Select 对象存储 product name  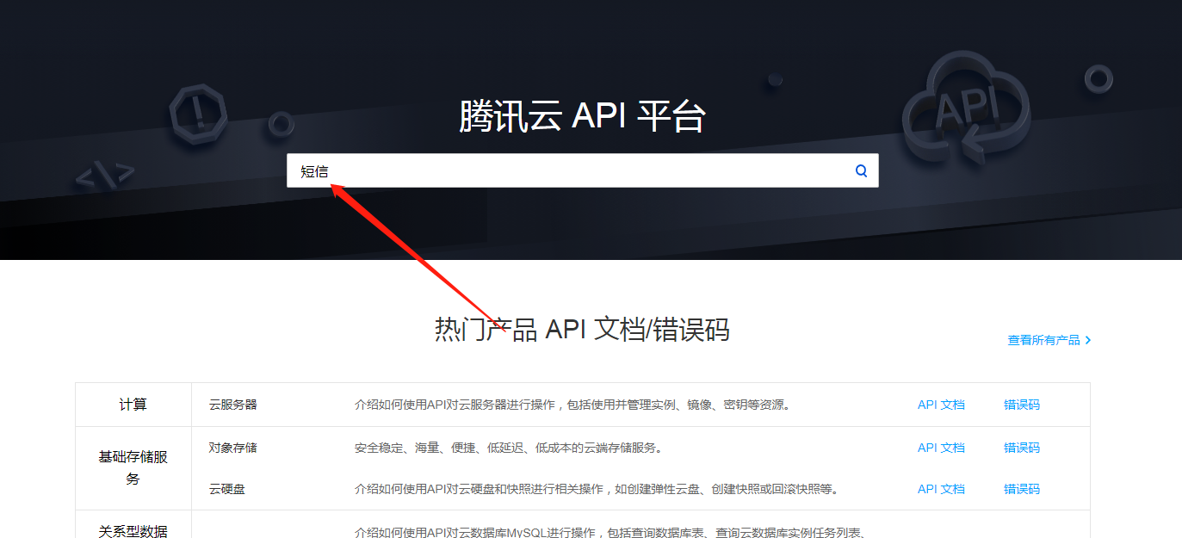232,448
